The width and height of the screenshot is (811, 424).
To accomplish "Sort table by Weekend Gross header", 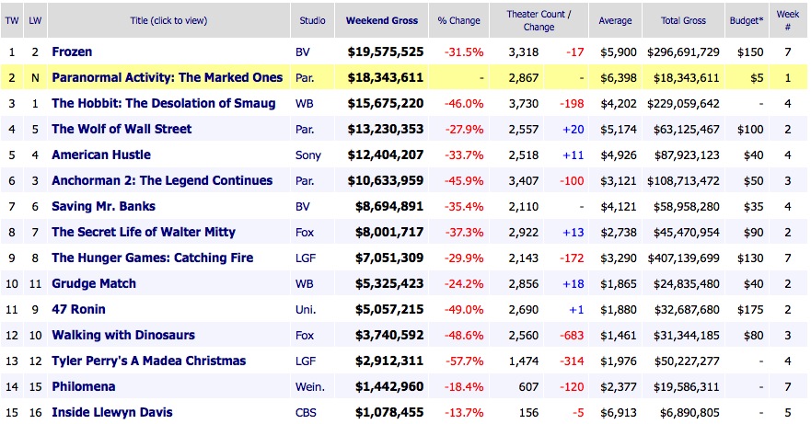I will click(381, 21).
